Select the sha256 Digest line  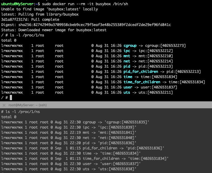point(86,25)
